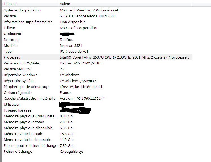Select value 2.7 in the SMBIOS row
211x162 pixels.
point(62,69)
